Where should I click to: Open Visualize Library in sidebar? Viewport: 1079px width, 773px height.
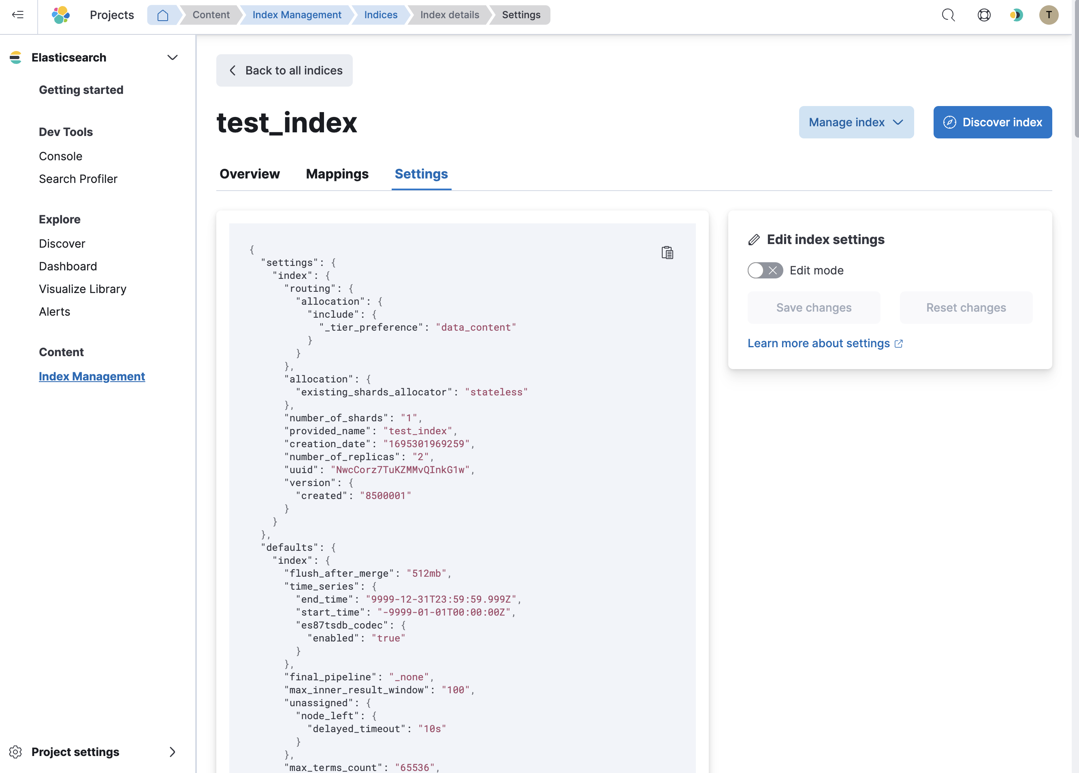click(83, 289)
